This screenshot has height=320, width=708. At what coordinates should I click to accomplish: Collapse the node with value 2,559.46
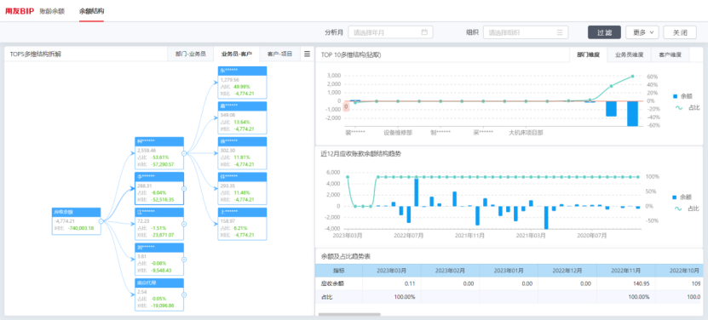tap(184, 153)
